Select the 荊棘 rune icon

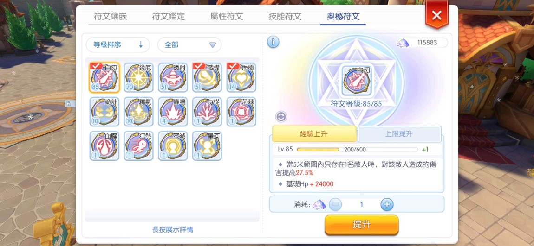point(241,112)
